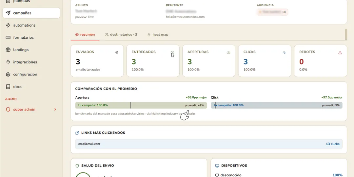This screenshot has width=354, height=177.
Task: Click the automations lightning icon
Action: (8, 25)
